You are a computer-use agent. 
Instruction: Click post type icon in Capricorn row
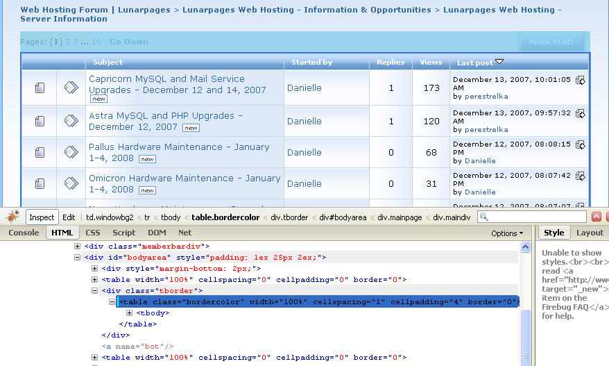point(71,88)
